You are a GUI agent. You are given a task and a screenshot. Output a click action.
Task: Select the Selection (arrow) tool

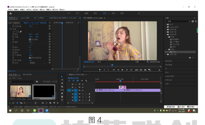coord(62,77)
